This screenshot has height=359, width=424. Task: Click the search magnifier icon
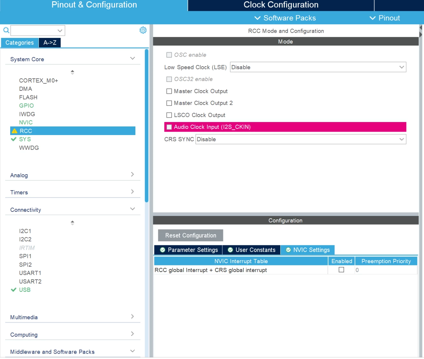6,30
